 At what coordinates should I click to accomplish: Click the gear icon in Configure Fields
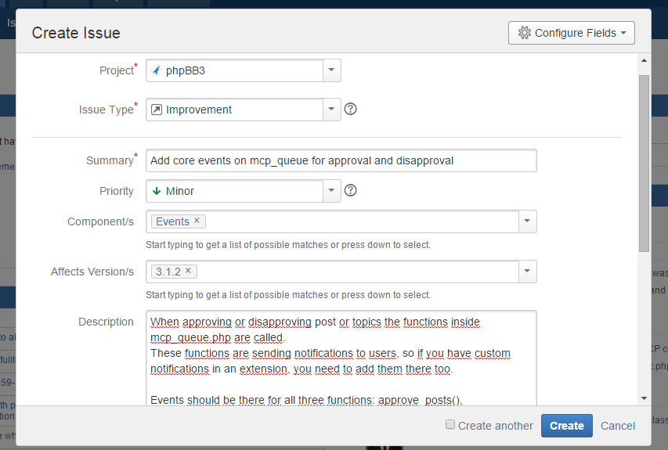[525, 33]
